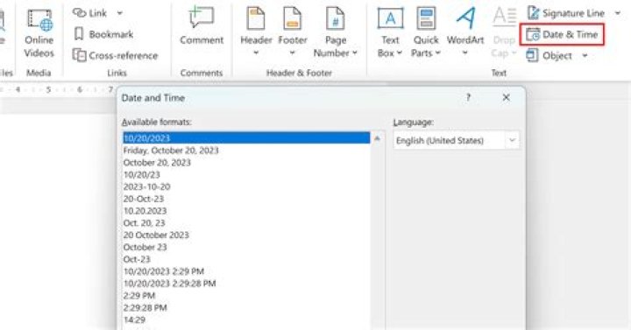Select format Oct-23
Image resolution: width=631 pixels, height=330 pixels.
246,259
